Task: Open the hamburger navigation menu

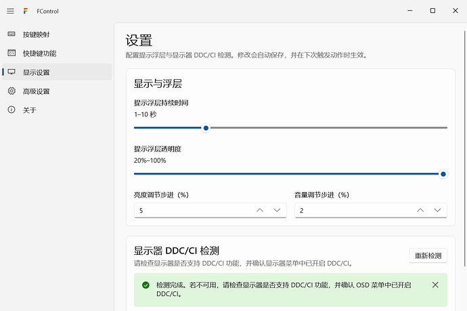Action: 10,11
